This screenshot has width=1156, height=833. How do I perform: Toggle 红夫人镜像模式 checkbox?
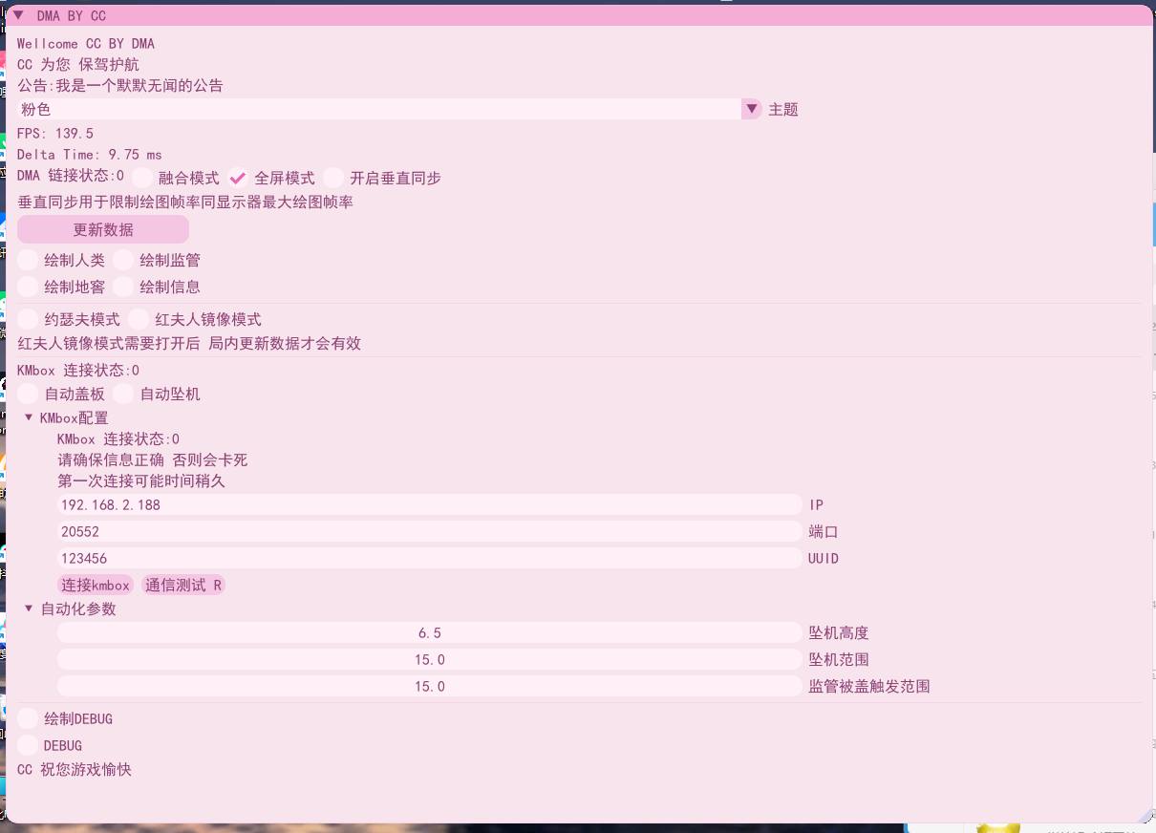point(139,320)
